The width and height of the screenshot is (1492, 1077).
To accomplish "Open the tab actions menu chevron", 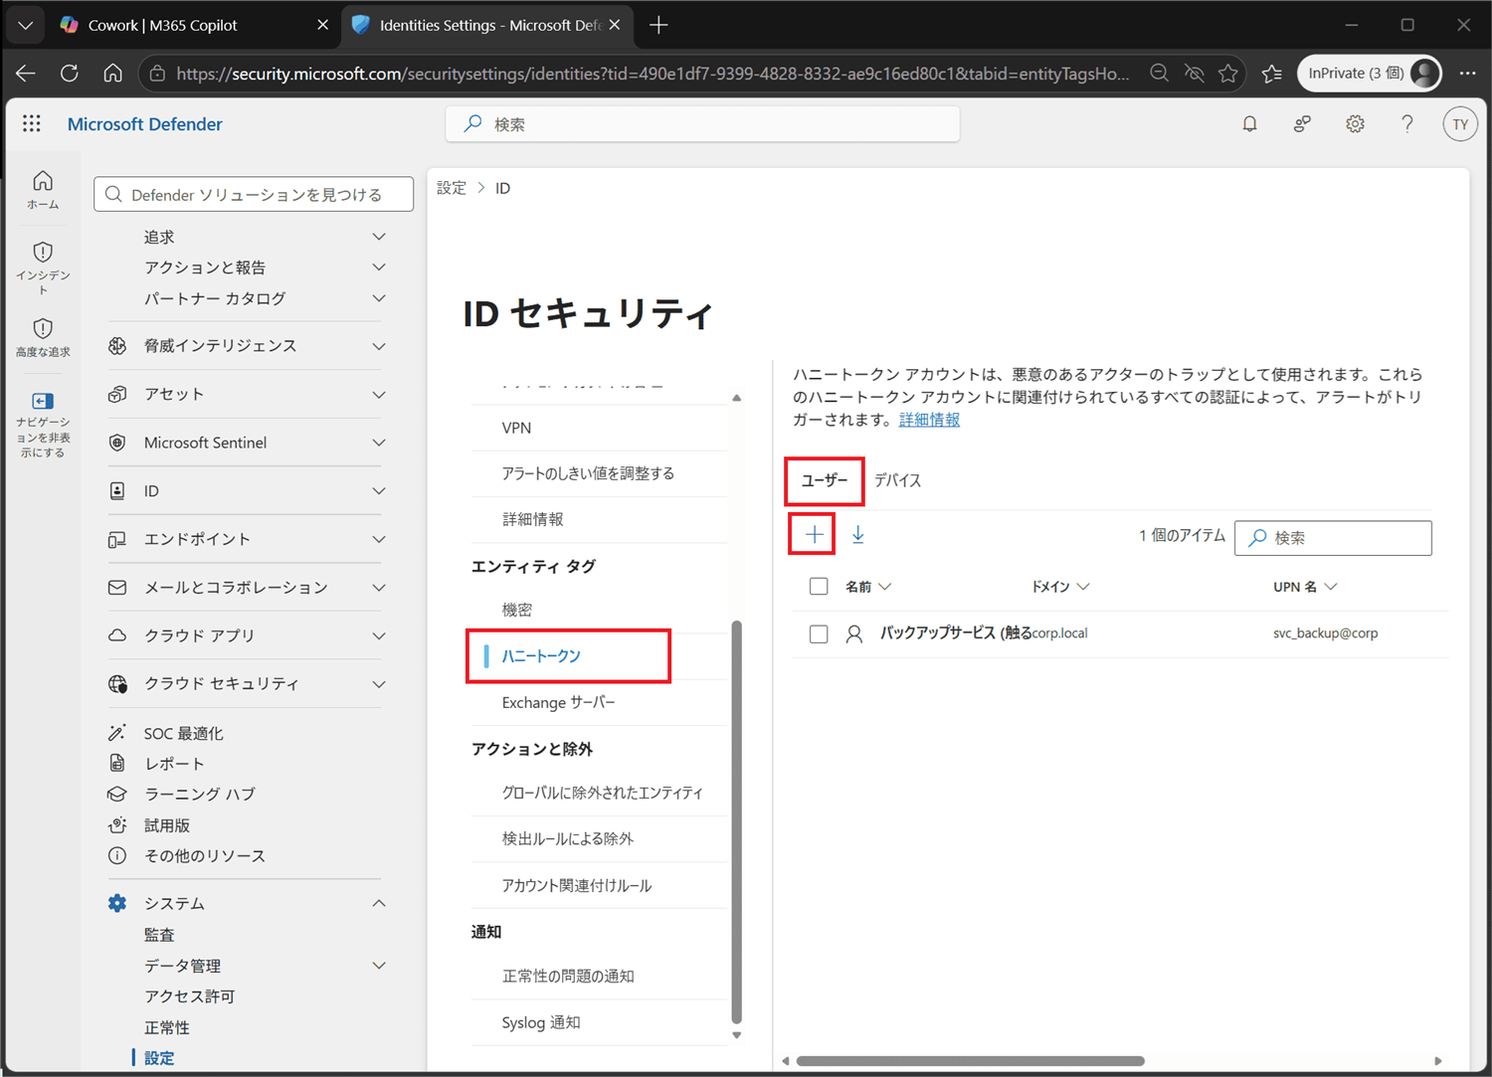I will coord(26,26).
